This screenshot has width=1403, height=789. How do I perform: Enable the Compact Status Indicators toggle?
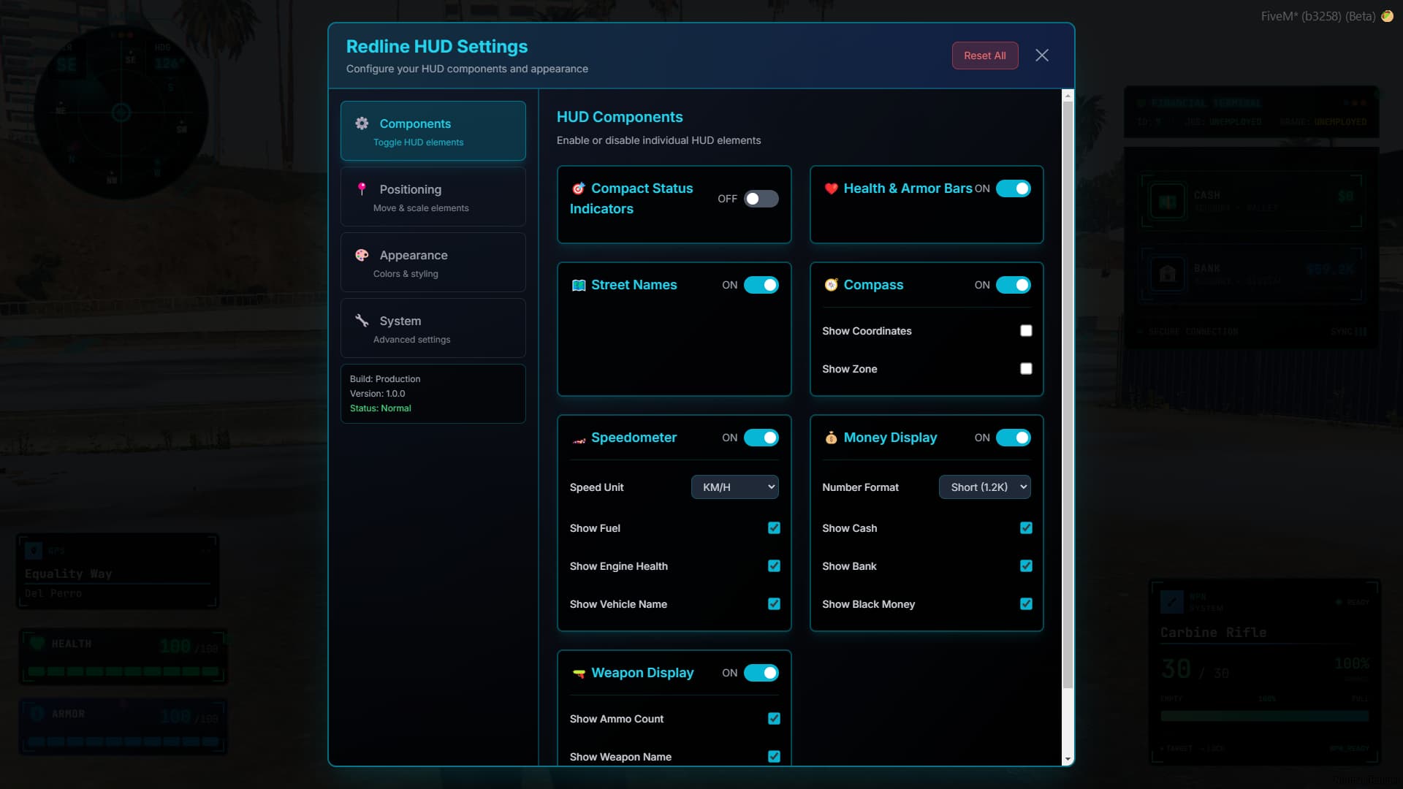761,199
